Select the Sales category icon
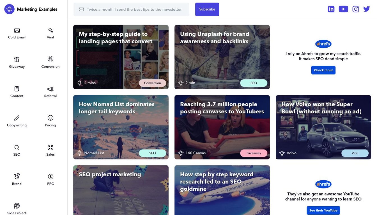Viewport: 377px width, 215px height. click(x=50, y=147)
